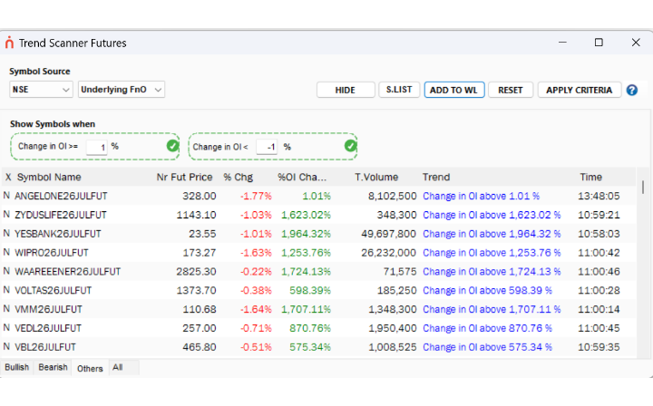Select the WIPRO26JULFUT symbol

coord(52,253)
